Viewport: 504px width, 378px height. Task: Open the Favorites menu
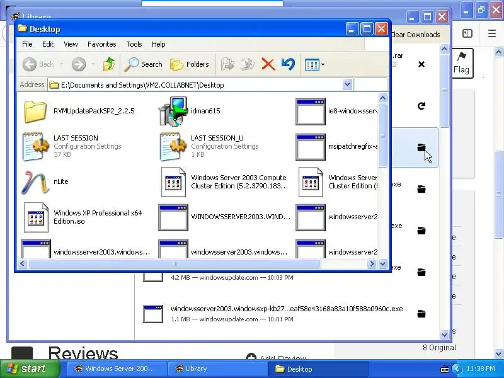pos(102,44)
